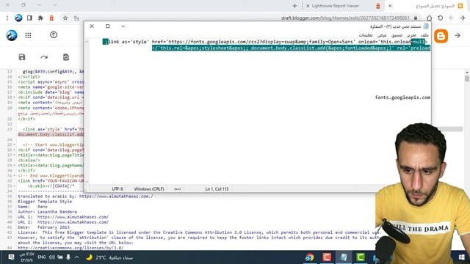Open the 21°C weather widget in taskbar
The height and width of the screenshot is (264, 470).
coord(109,257)
